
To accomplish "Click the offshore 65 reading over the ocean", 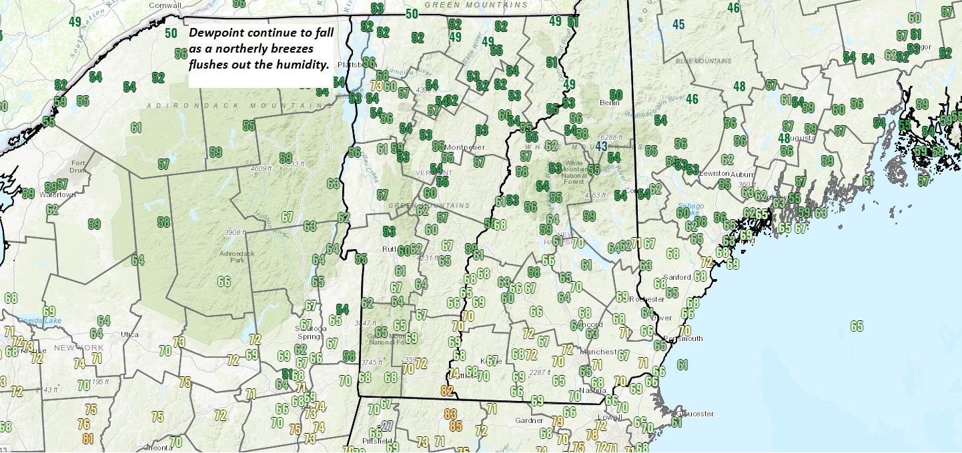I will click(x=857, y=326).
